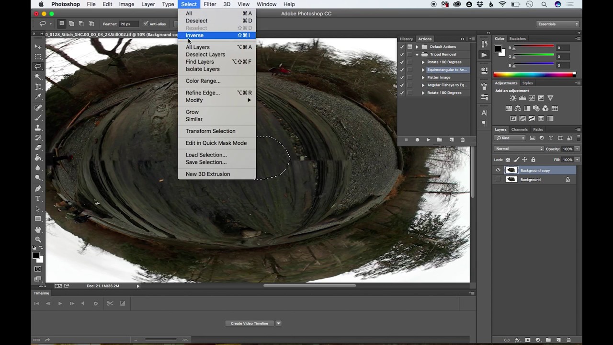Viewport: 613px width, 345px height.
Task: Select the Rectangular Marquee tool
Action: coord(38,57)
